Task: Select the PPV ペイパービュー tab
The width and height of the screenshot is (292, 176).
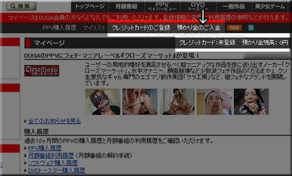Action: [162, 6]
